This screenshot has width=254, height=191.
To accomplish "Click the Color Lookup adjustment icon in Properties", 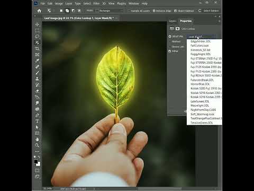I will [172, 29].
